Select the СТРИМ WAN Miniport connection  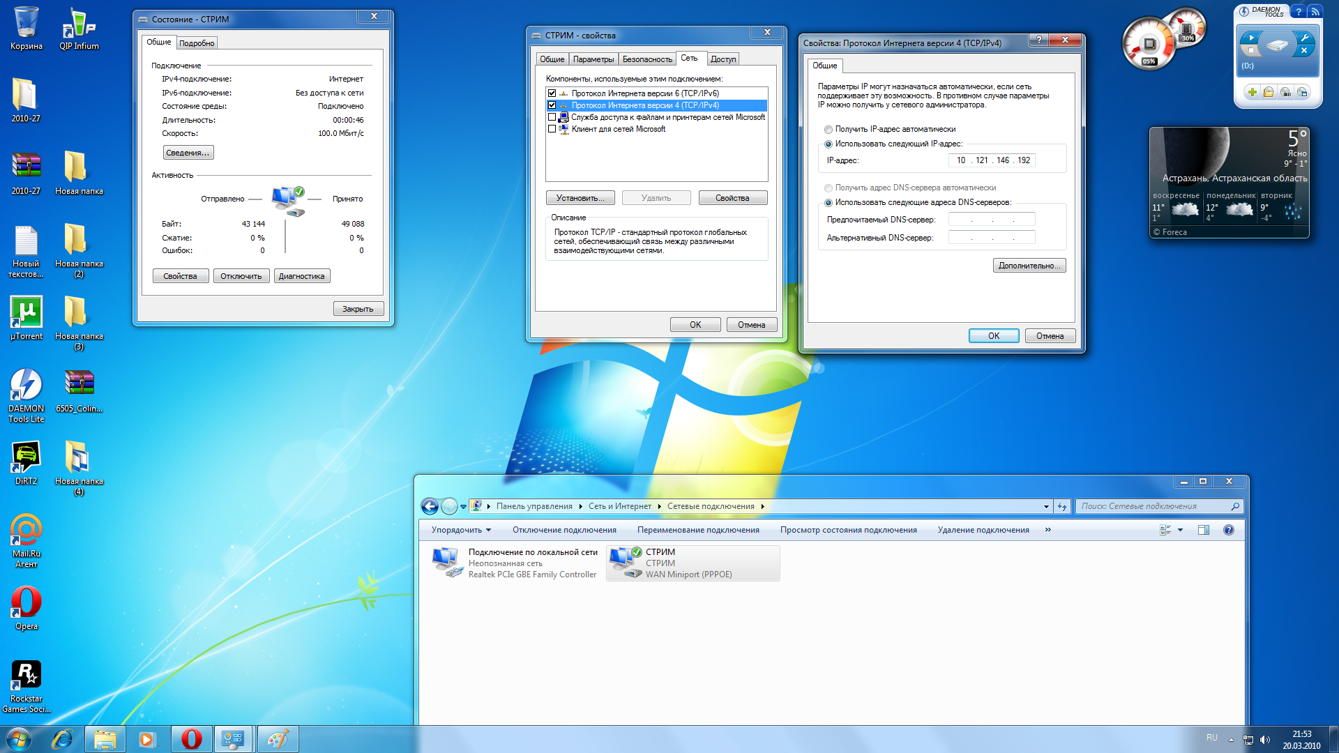(x=693, y=563)
